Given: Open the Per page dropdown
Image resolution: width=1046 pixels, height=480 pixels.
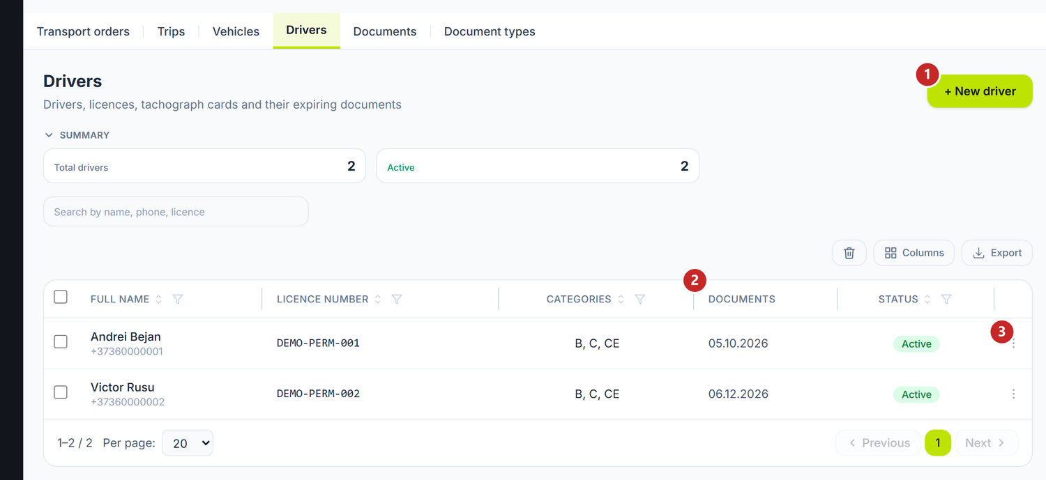Looking at the screenshot, I should 188,443.
